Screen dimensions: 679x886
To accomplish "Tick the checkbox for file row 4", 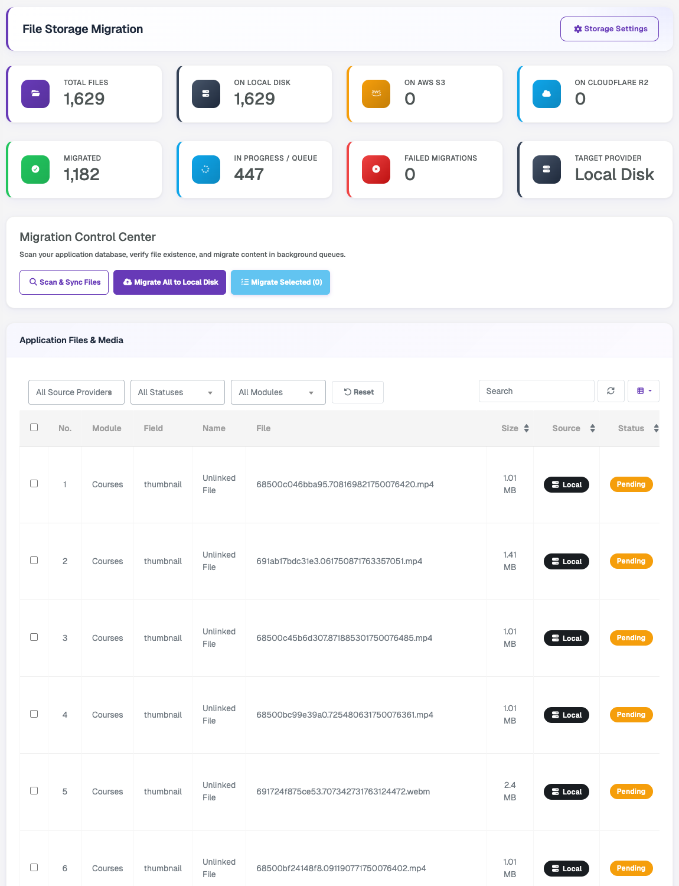I will (x=34, y=714).
